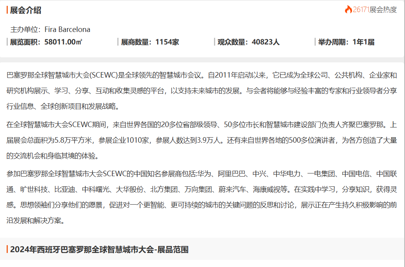Click the flame heat icon
The height and width of the screenshot is (267, 405).
click(x=348, y=10)
